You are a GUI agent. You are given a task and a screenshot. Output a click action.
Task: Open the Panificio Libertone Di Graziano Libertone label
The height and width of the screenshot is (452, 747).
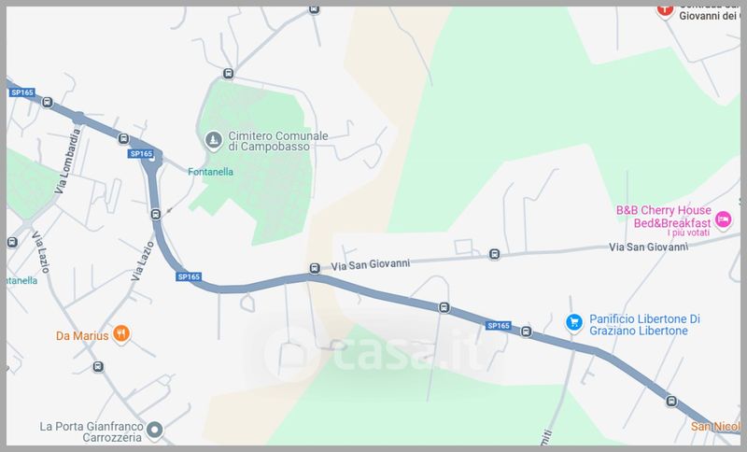pos(644,325)
